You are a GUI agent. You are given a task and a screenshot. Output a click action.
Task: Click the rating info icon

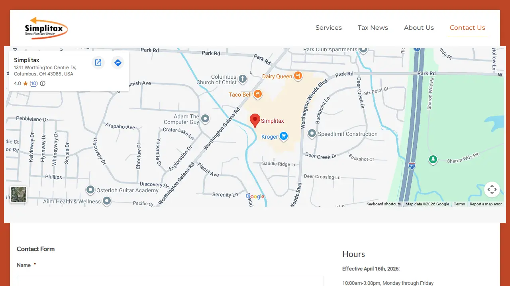coord(43,83)
